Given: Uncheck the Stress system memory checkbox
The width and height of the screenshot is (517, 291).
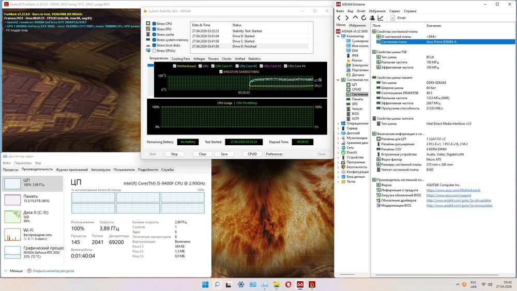Looking at the screenshot, I should tap(154, 40).
